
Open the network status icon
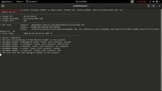coord(150,2)
